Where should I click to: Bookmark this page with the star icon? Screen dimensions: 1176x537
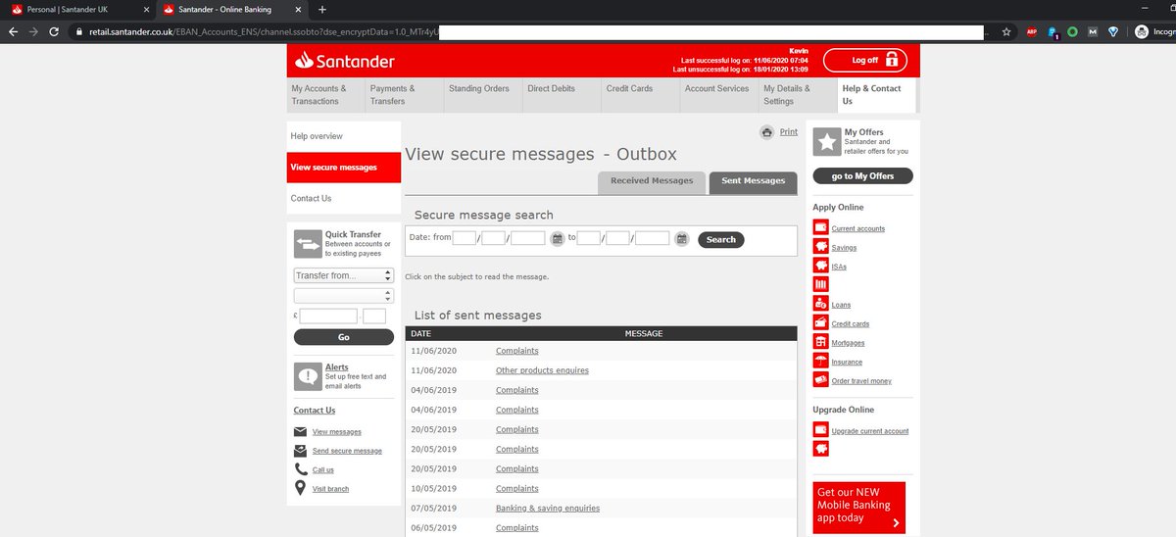tap(1005, 31)
